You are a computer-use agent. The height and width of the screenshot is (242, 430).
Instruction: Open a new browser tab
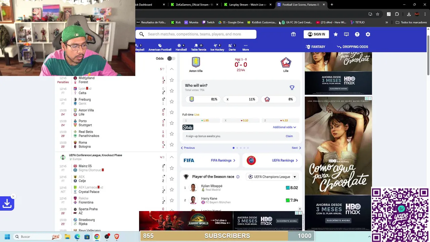332,5
